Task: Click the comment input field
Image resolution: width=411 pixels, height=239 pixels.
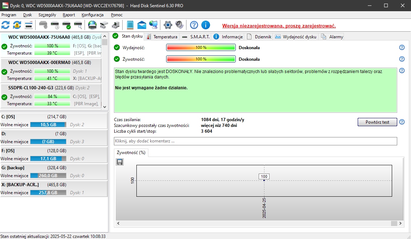Action: 255,141
